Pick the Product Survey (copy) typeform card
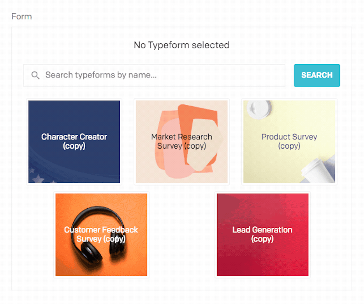This screenshot has height=304, width=364. (x=289, y=142)
